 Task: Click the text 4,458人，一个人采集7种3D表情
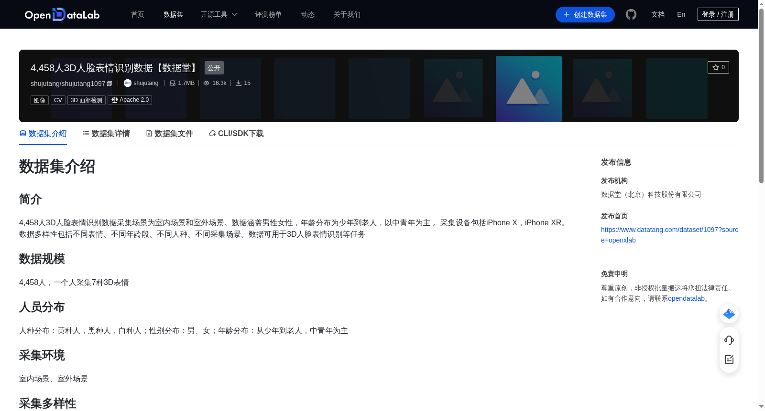[74, 282]
